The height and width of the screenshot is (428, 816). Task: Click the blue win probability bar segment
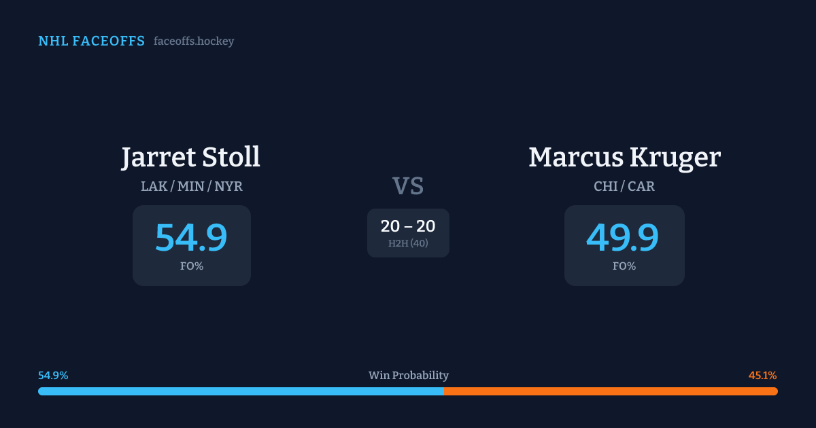(x=241, y=391)
